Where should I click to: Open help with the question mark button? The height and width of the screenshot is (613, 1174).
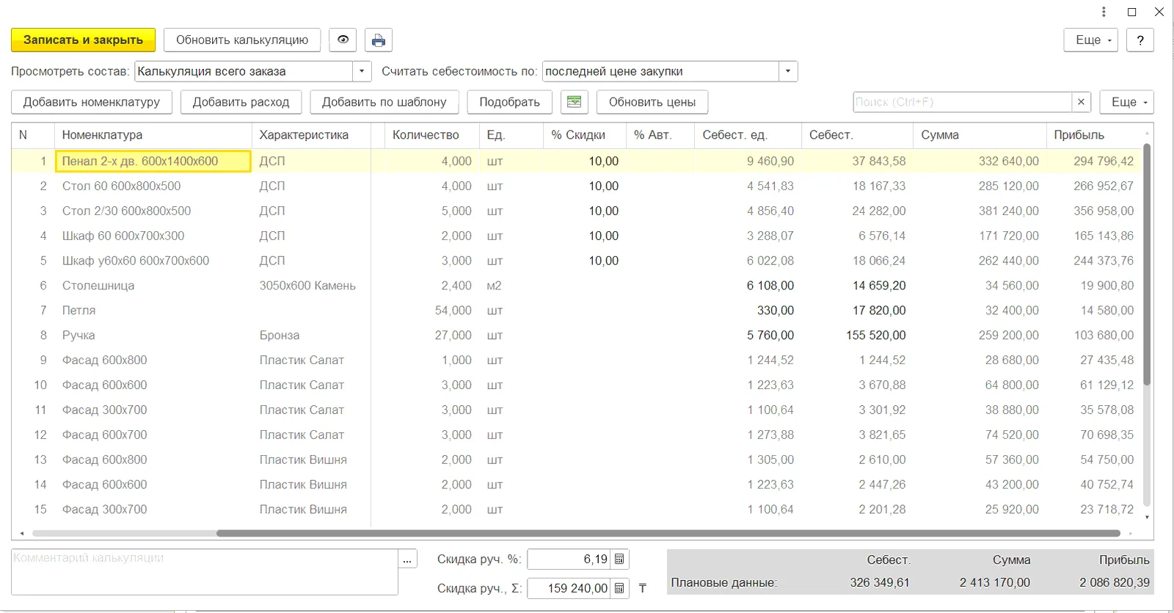coord(1140,40)
